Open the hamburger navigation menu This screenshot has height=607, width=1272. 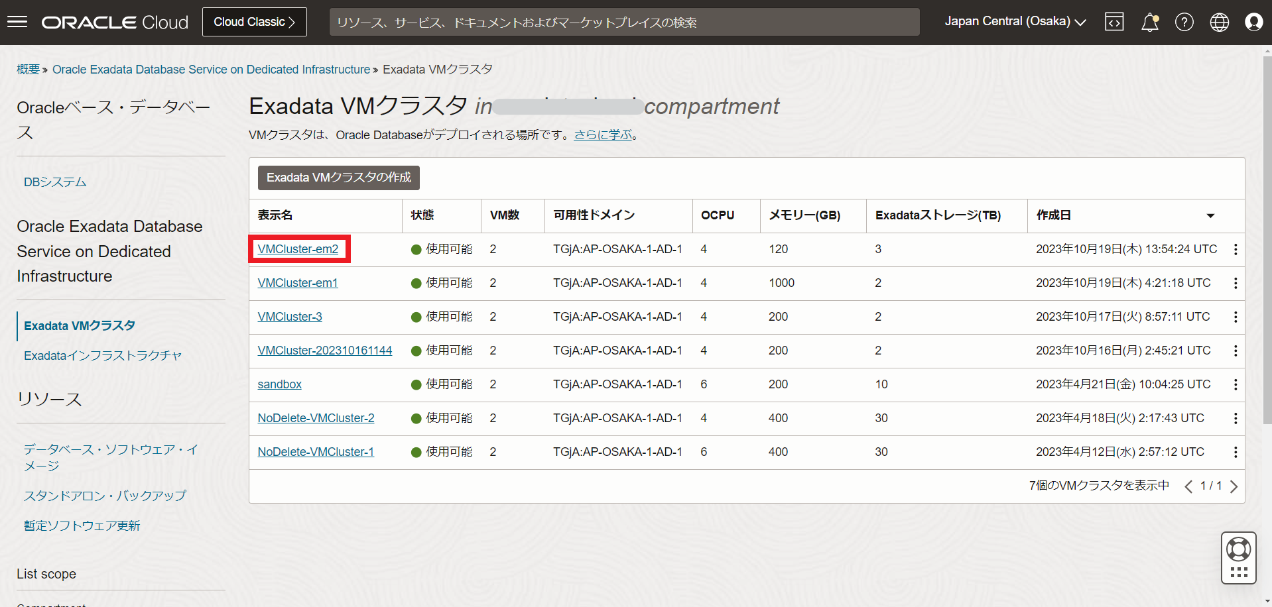point(17,22)
